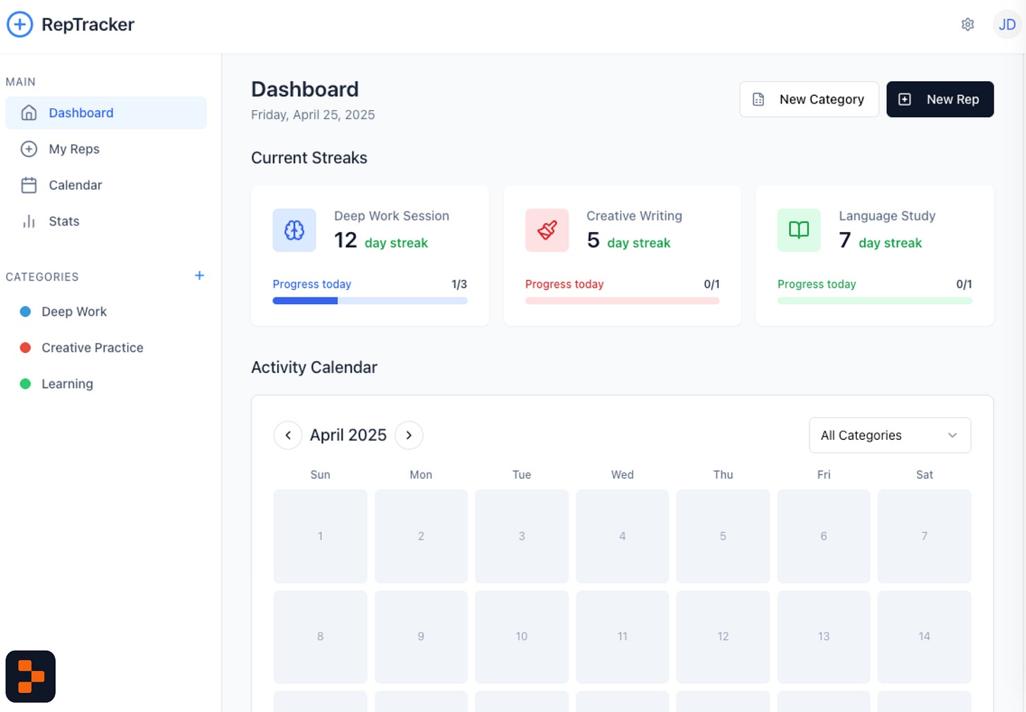Screen dimensions: 1026x712
Task: Select April 14 in the activity calendar
Action: [x=925, y=637]
